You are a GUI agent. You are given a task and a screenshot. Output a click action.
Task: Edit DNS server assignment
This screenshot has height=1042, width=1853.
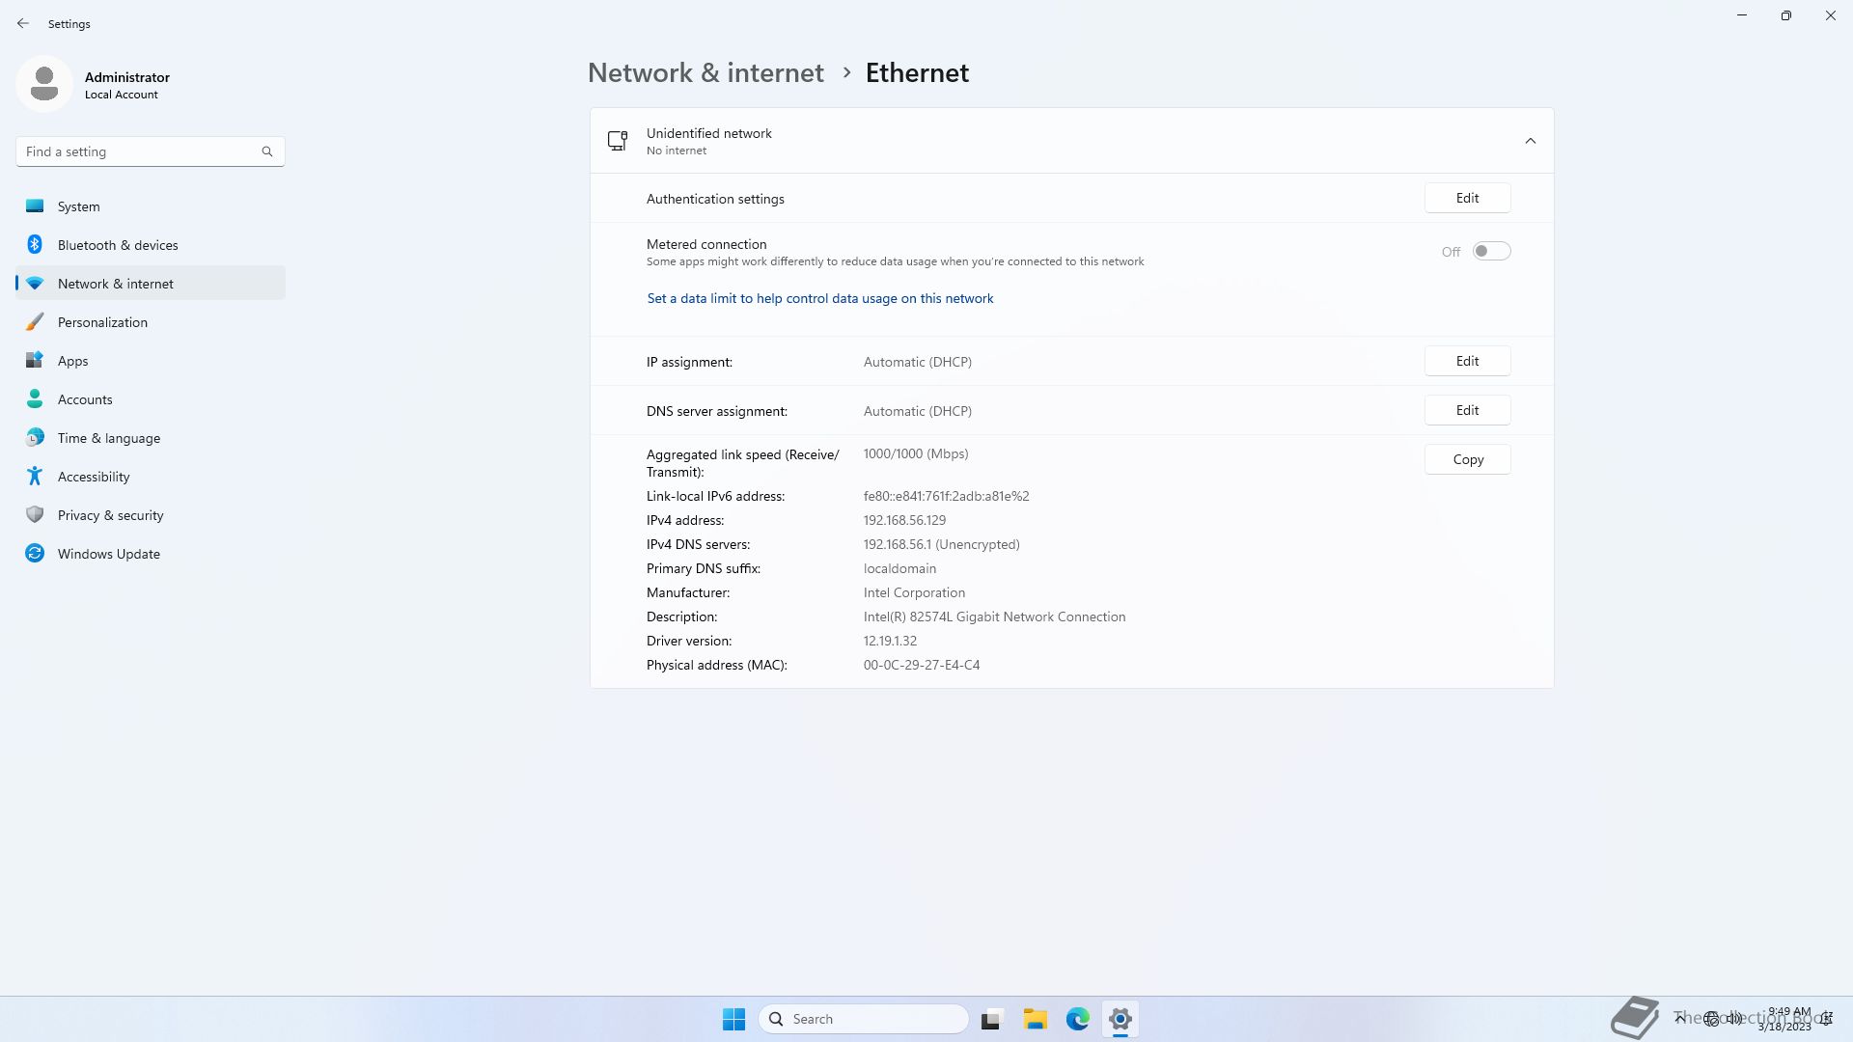click(1467, 410)
